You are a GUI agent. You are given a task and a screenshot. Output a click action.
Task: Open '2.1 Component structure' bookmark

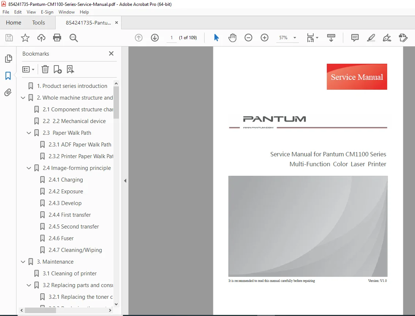78,109
